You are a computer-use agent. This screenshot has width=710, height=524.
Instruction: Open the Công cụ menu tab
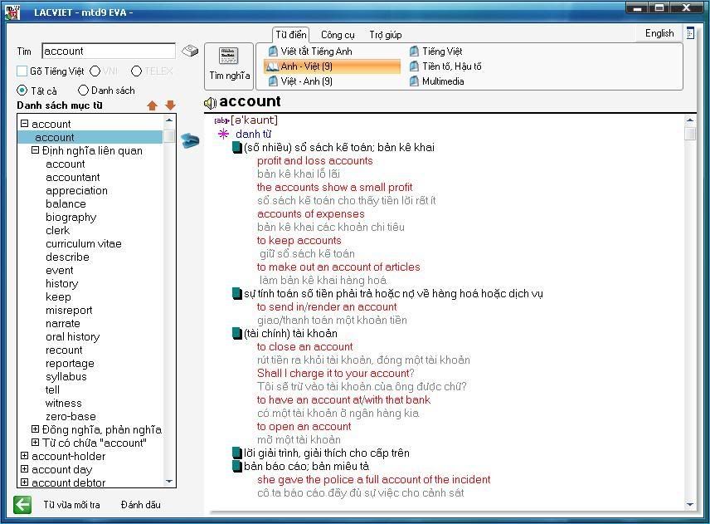click(338, 35)
